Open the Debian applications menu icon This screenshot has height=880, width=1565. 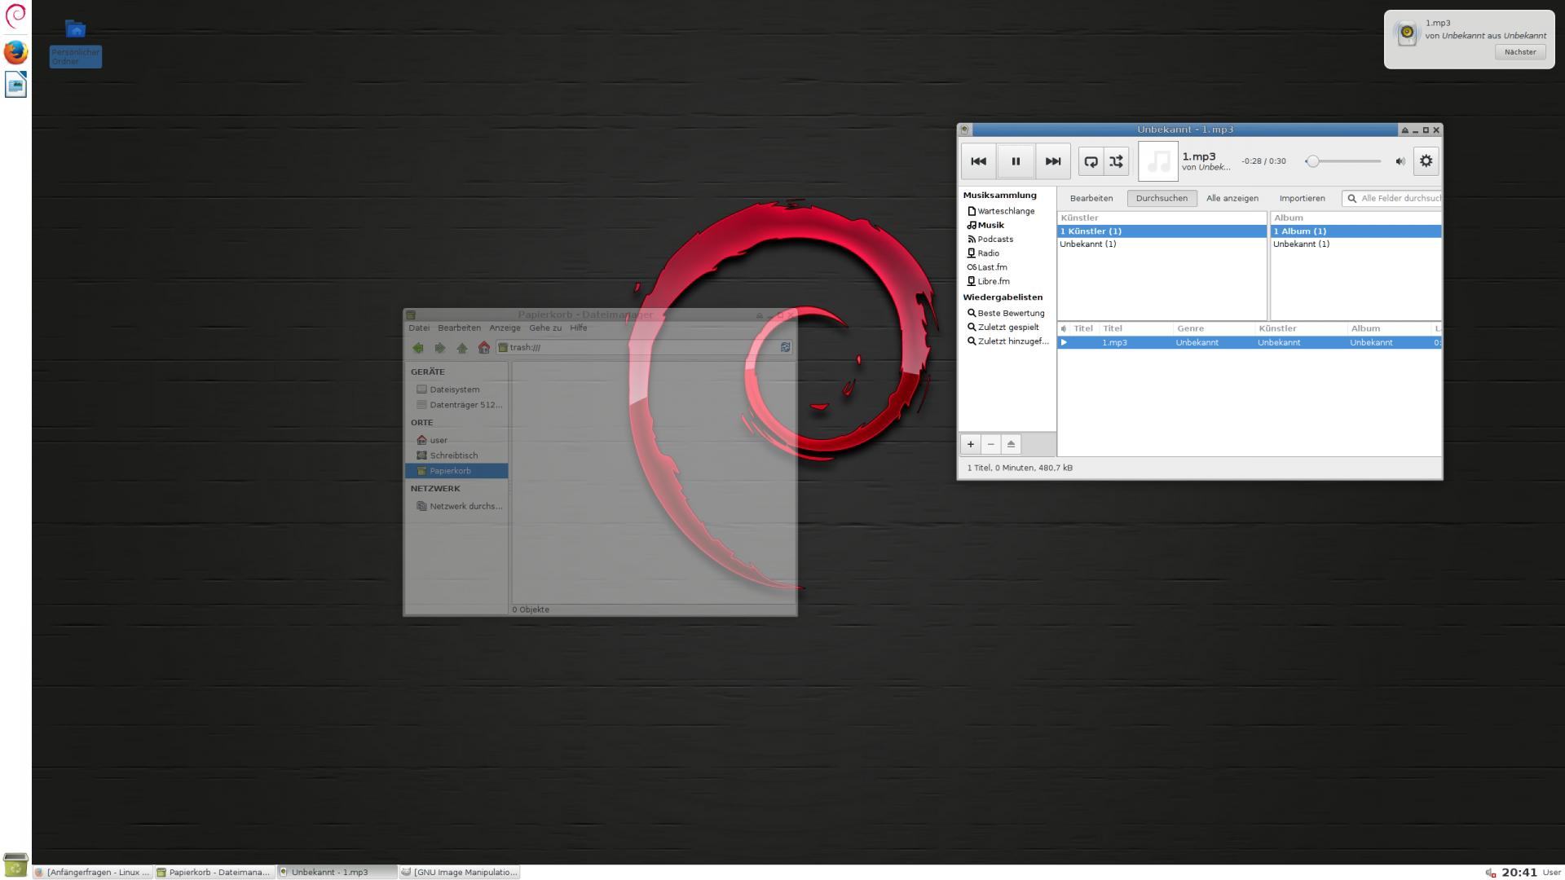(x=15, y=15)
